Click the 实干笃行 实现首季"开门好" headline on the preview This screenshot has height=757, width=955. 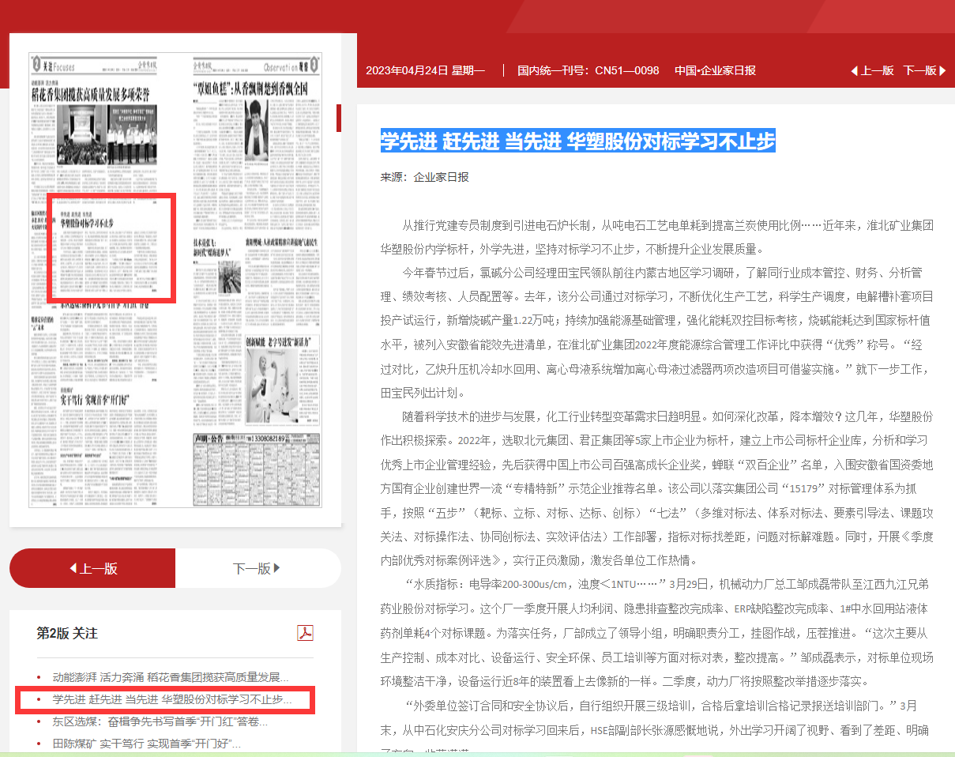tap(95, 398)
